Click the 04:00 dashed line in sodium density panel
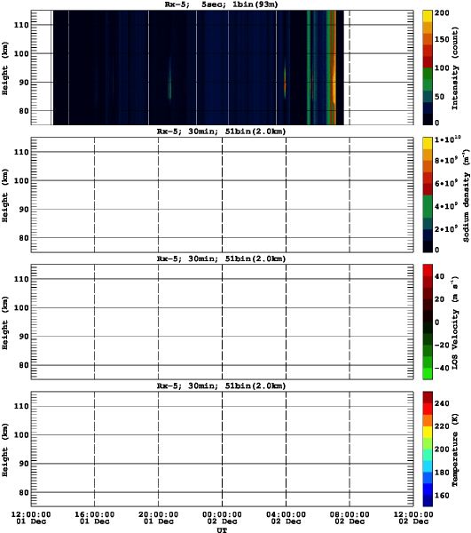The height and width of the screenshot is (533, 471). click(x=287, y=195)
